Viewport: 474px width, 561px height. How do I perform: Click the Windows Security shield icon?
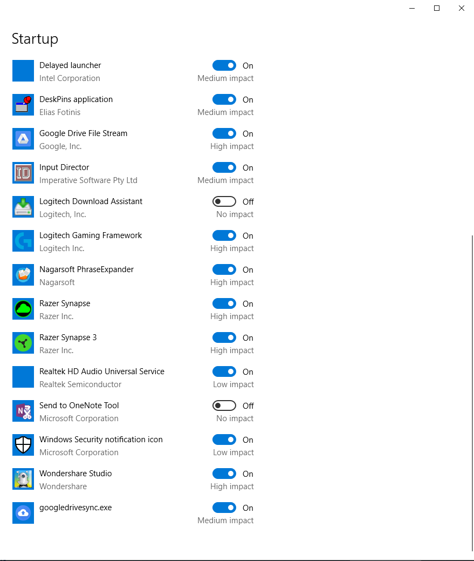(23, 445)
